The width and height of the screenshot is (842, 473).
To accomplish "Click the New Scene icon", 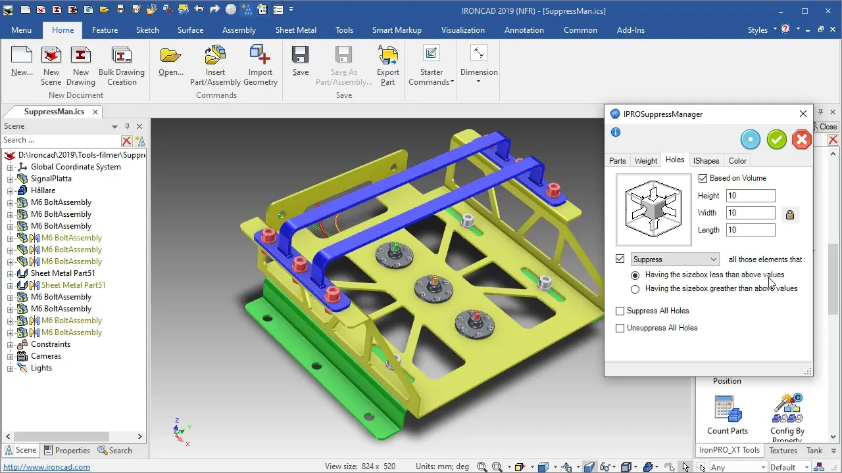I will (51, 55).
